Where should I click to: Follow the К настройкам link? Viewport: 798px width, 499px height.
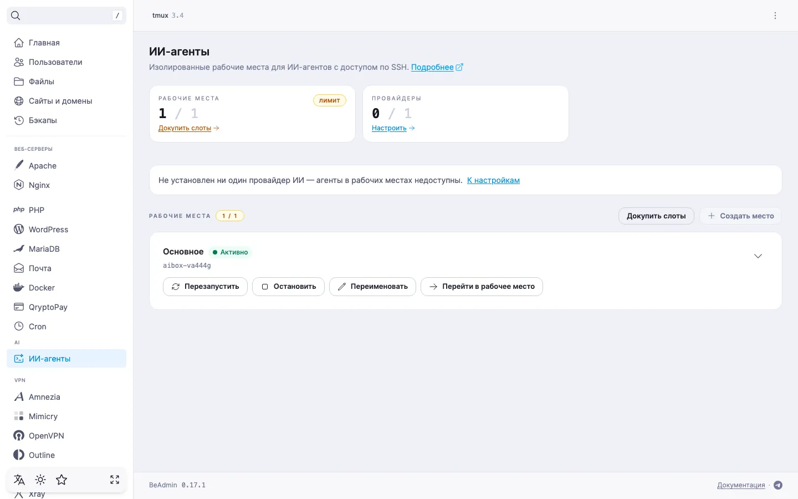493,180
